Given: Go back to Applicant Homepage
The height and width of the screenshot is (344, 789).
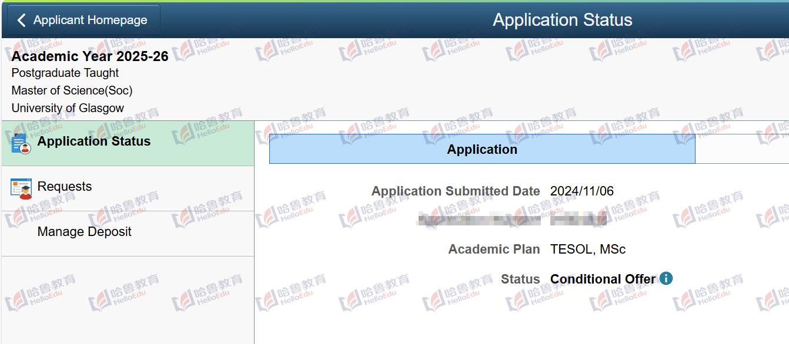Looking at the screenshot, I should click(83, 21).
